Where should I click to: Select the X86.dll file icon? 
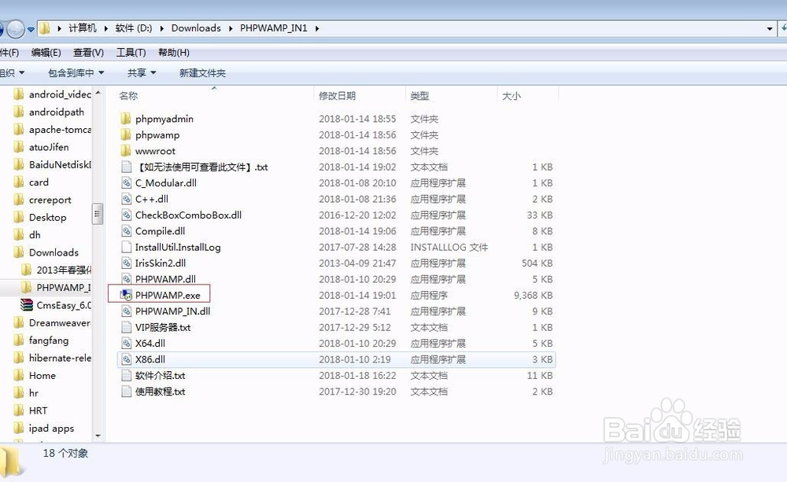click(127, 359)
